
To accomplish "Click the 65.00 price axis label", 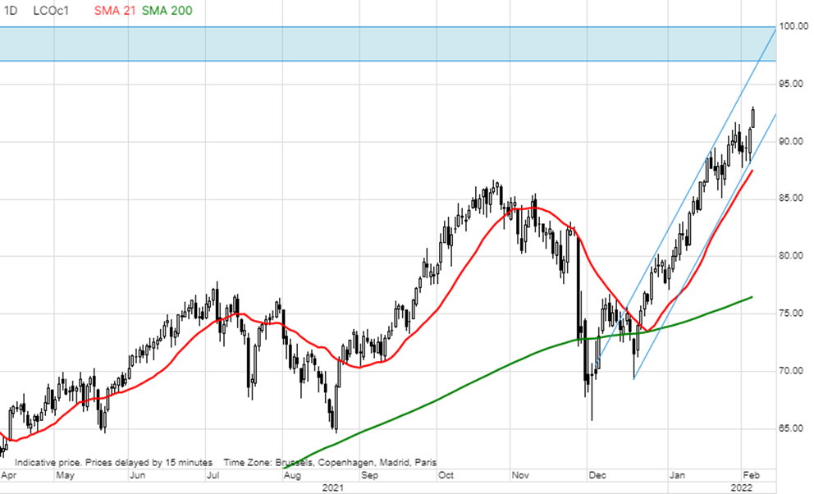I will click(x=791, y=428).
